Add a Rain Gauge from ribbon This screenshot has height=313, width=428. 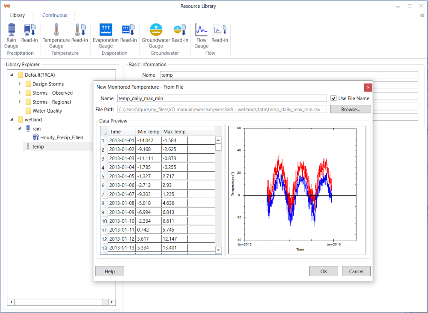coord(11,36)
